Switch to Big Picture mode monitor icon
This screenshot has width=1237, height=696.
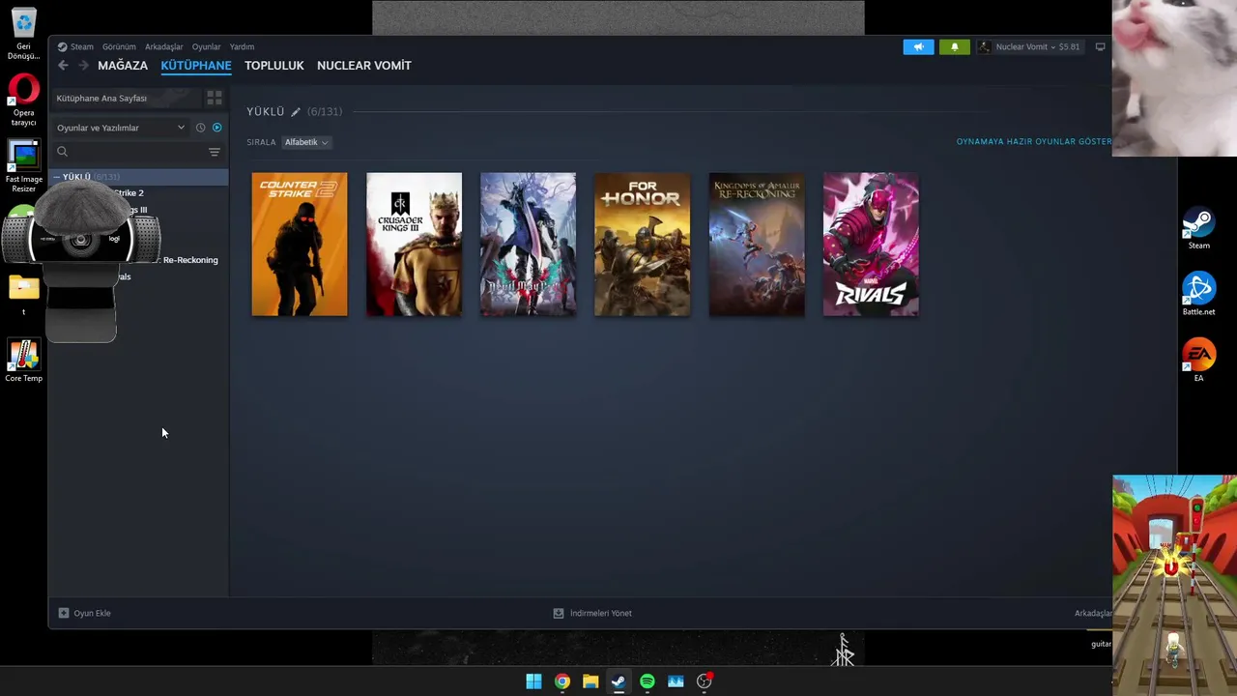tap(1100, 46)
